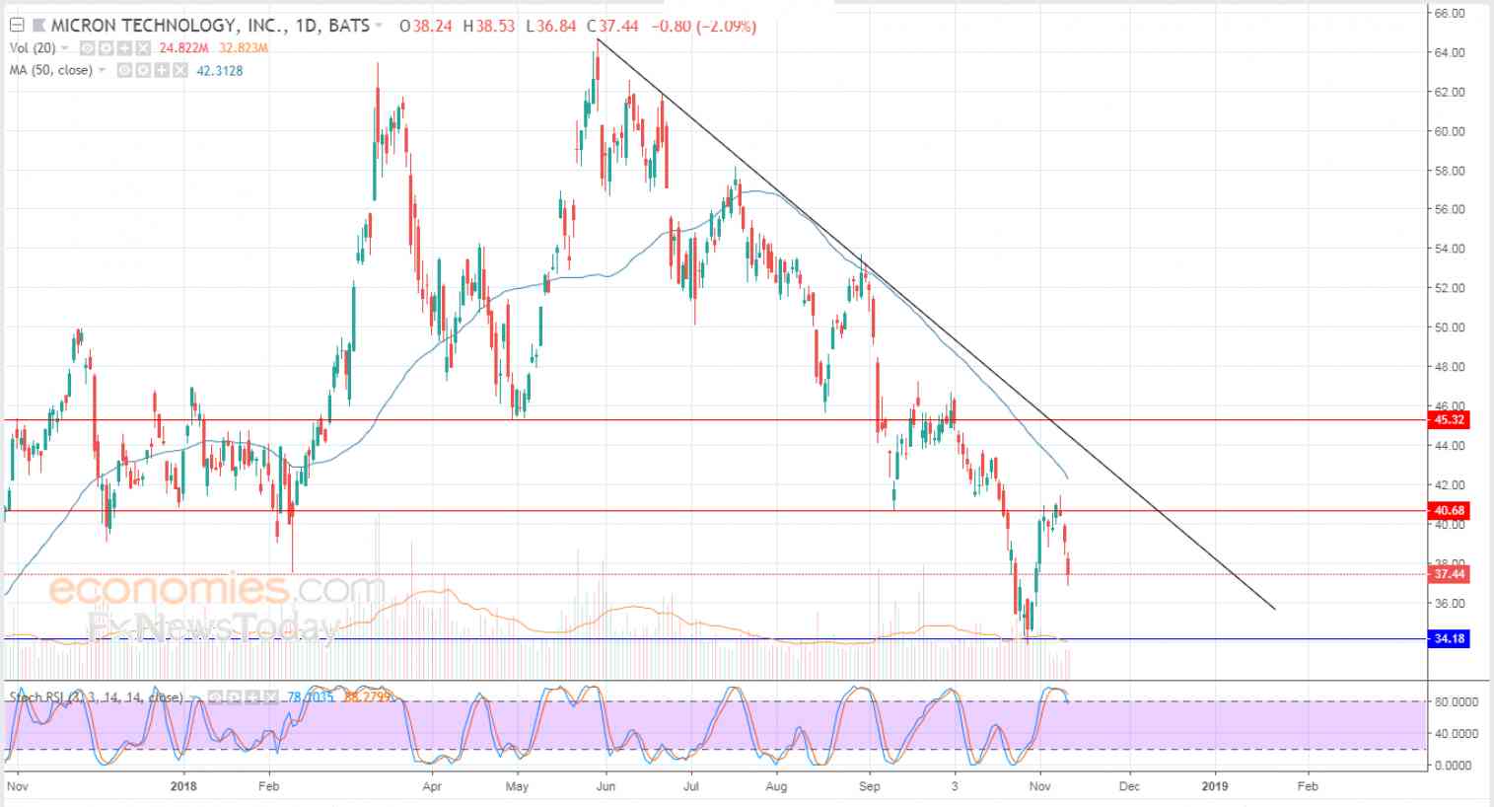Click the MICRON TECHNOLOGY, INC. title text
The height and width of the screenshot is (807, 1494).
coord(168,26)
